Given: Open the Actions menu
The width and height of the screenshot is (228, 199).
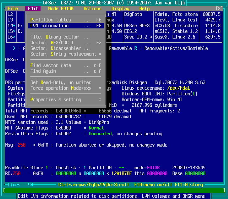Looking at the screenshot, I should (x=92, y=9).
